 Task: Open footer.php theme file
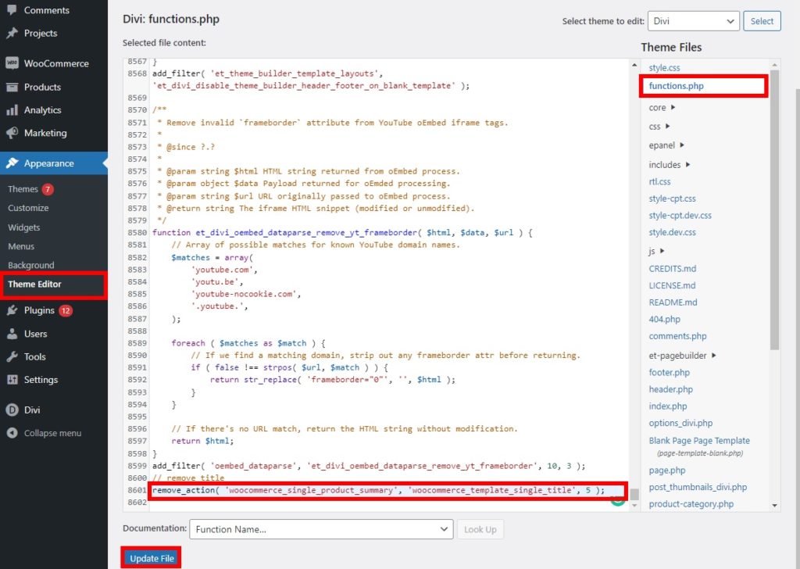pos(669,373)
